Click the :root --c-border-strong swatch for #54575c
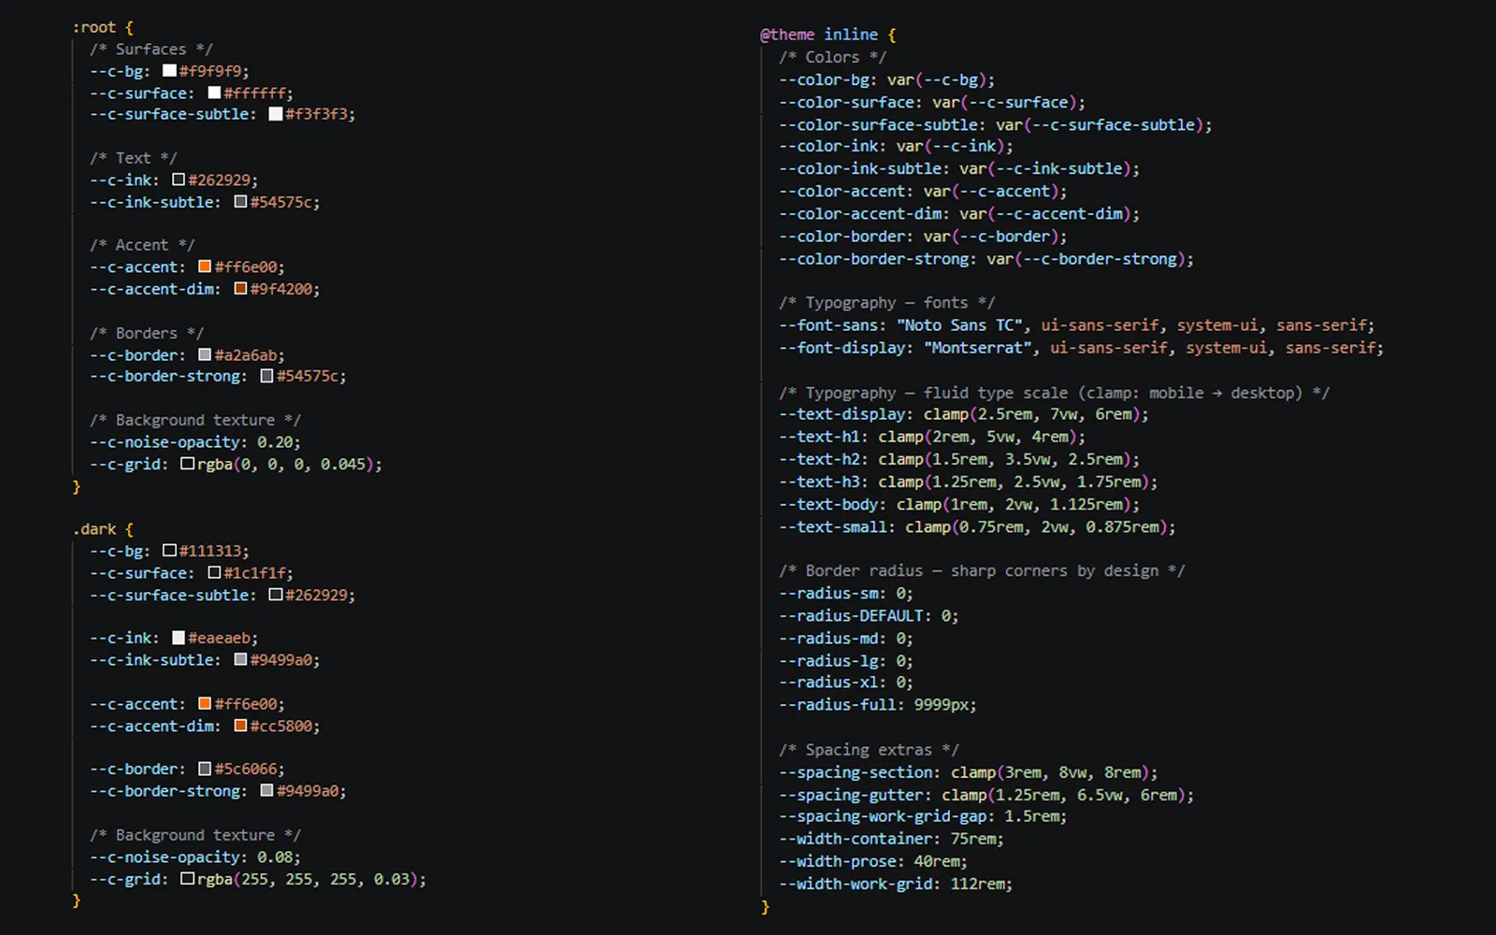Viewport: 1496px width, 935px height. click(266, 376)
